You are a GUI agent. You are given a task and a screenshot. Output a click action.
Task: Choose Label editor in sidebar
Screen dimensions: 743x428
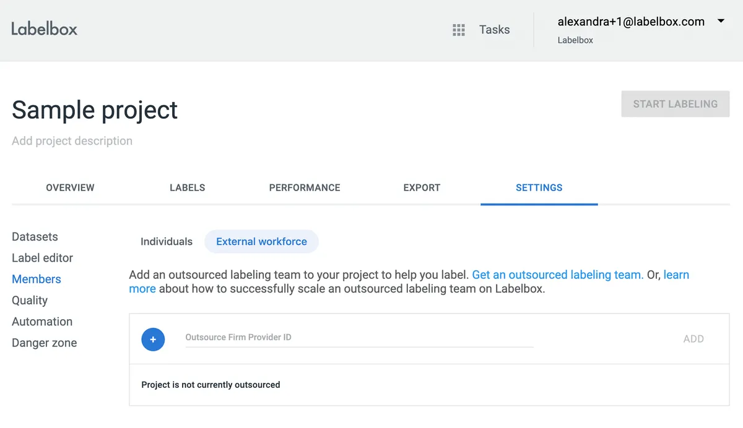42,258
